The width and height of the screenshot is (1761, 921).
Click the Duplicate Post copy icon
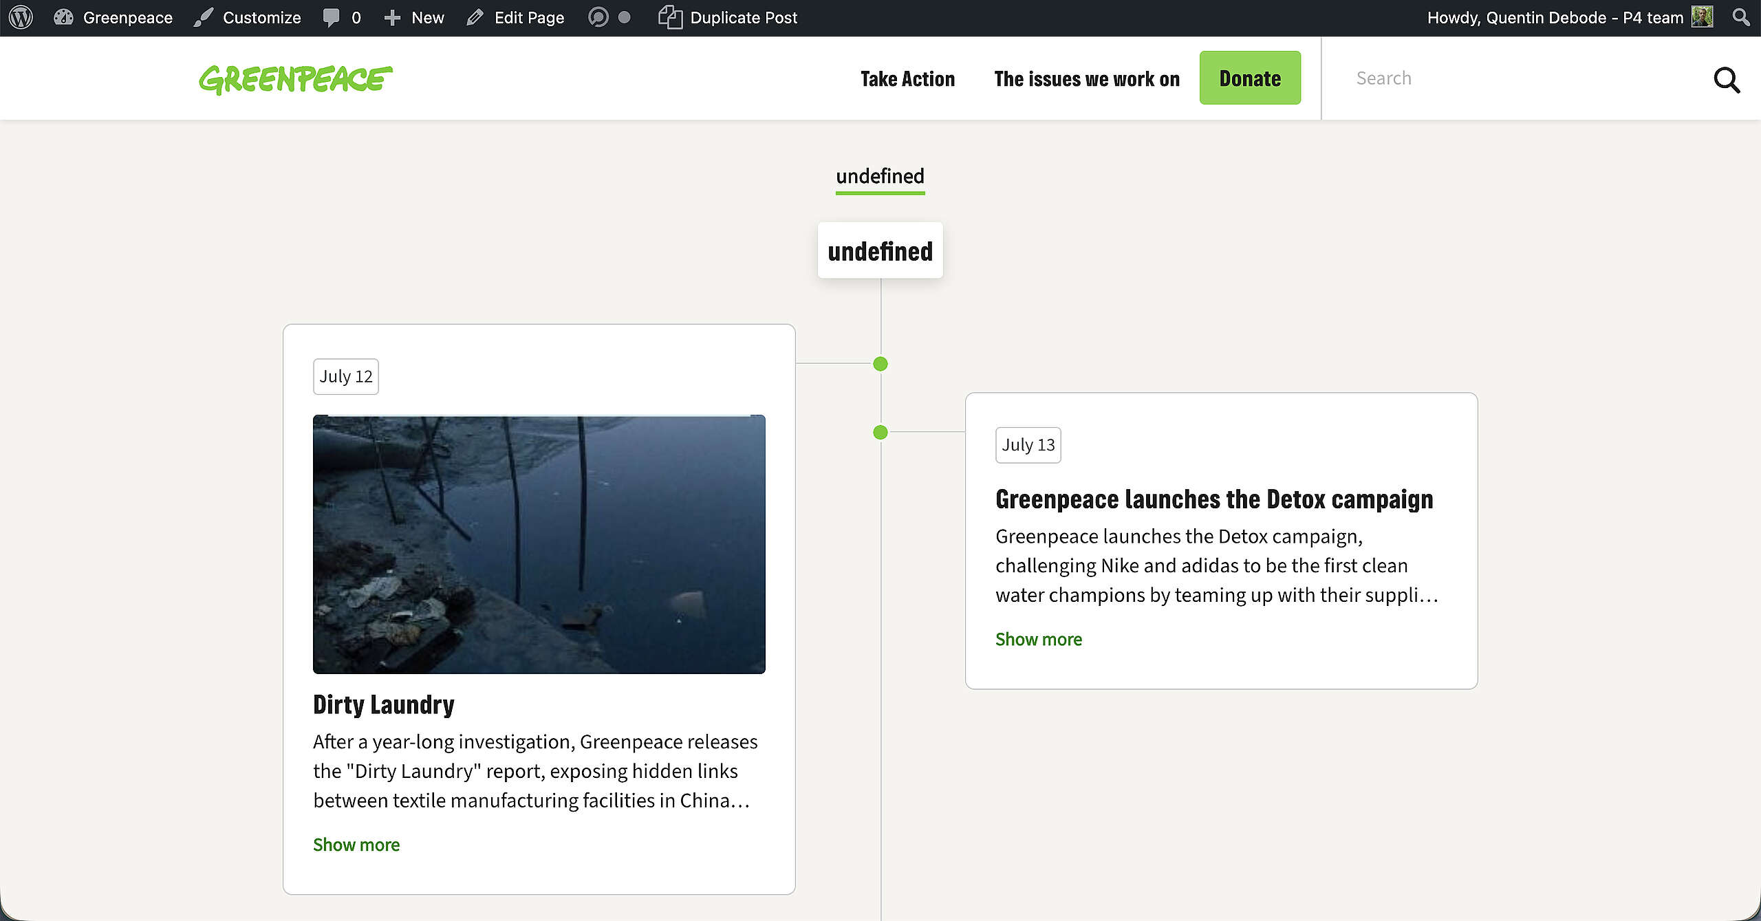[670, 17]
